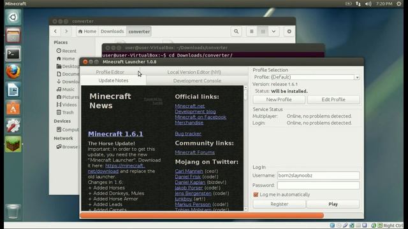Image resolution: width=408 pixels, height=229 pixels.
Task: Open system gear menu in top panel
Action: (x=398, y=4)
